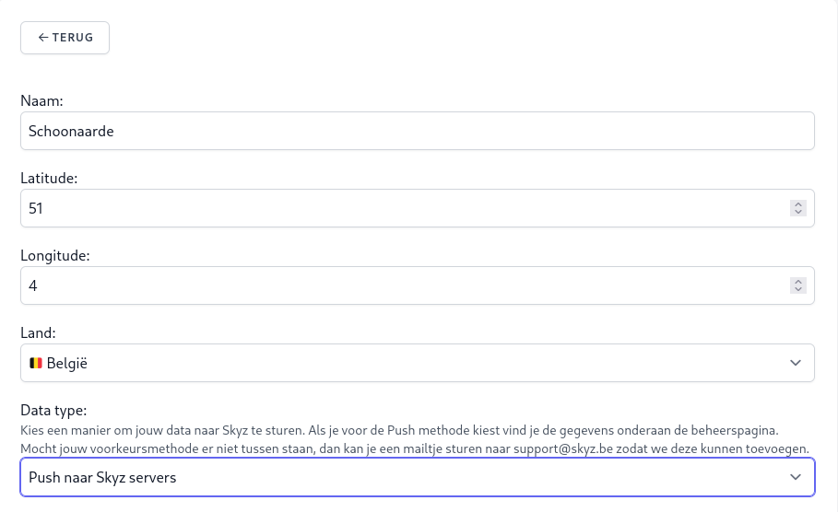Viewport: 838px width, 512px height.
Task: Click the chevron on the Land selector
Action: 796,364
